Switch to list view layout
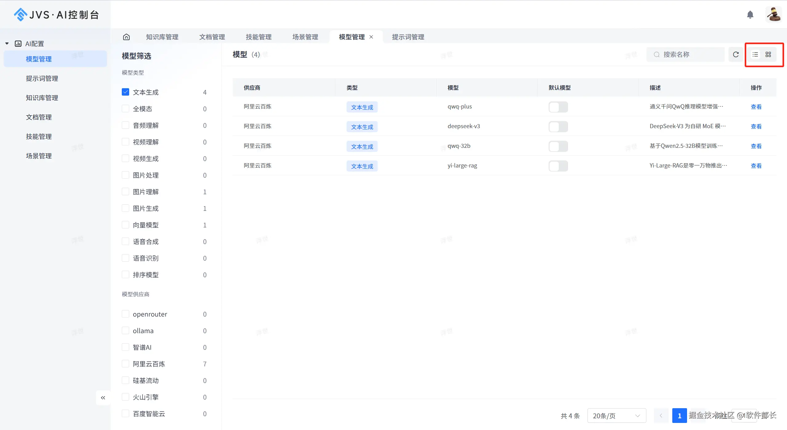787x430 pixels. pos(755,54)
